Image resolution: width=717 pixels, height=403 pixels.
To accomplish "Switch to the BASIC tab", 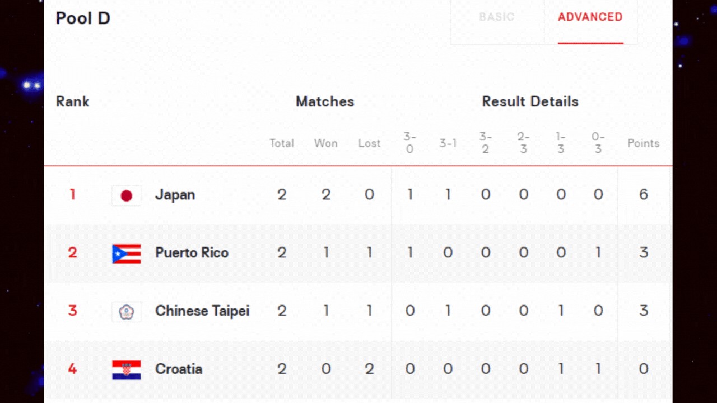I will pos(497,17).
